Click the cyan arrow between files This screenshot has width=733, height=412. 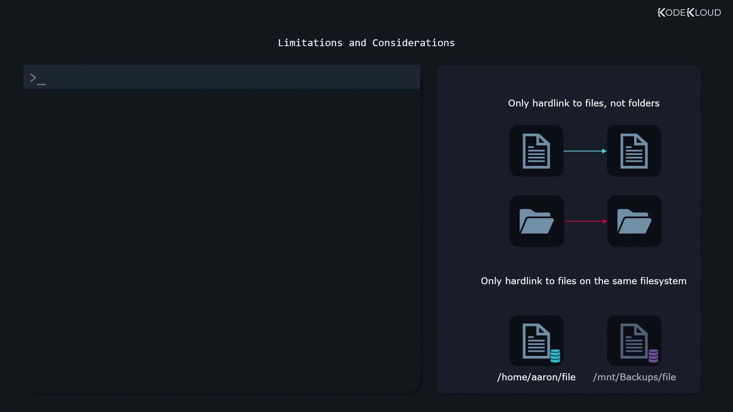pyautogui.click(x=585, y=151)
